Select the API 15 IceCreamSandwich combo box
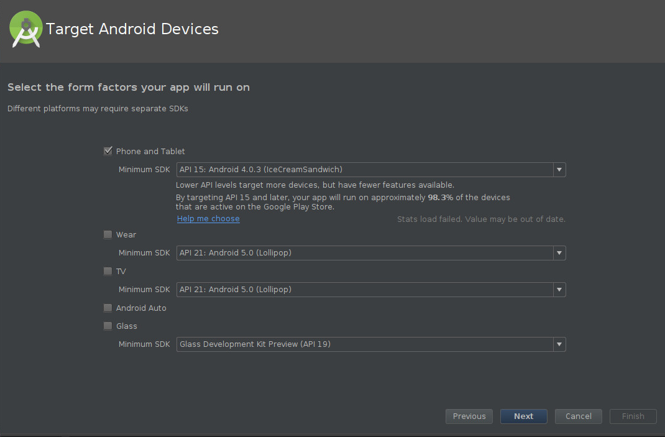 point(371,170)
